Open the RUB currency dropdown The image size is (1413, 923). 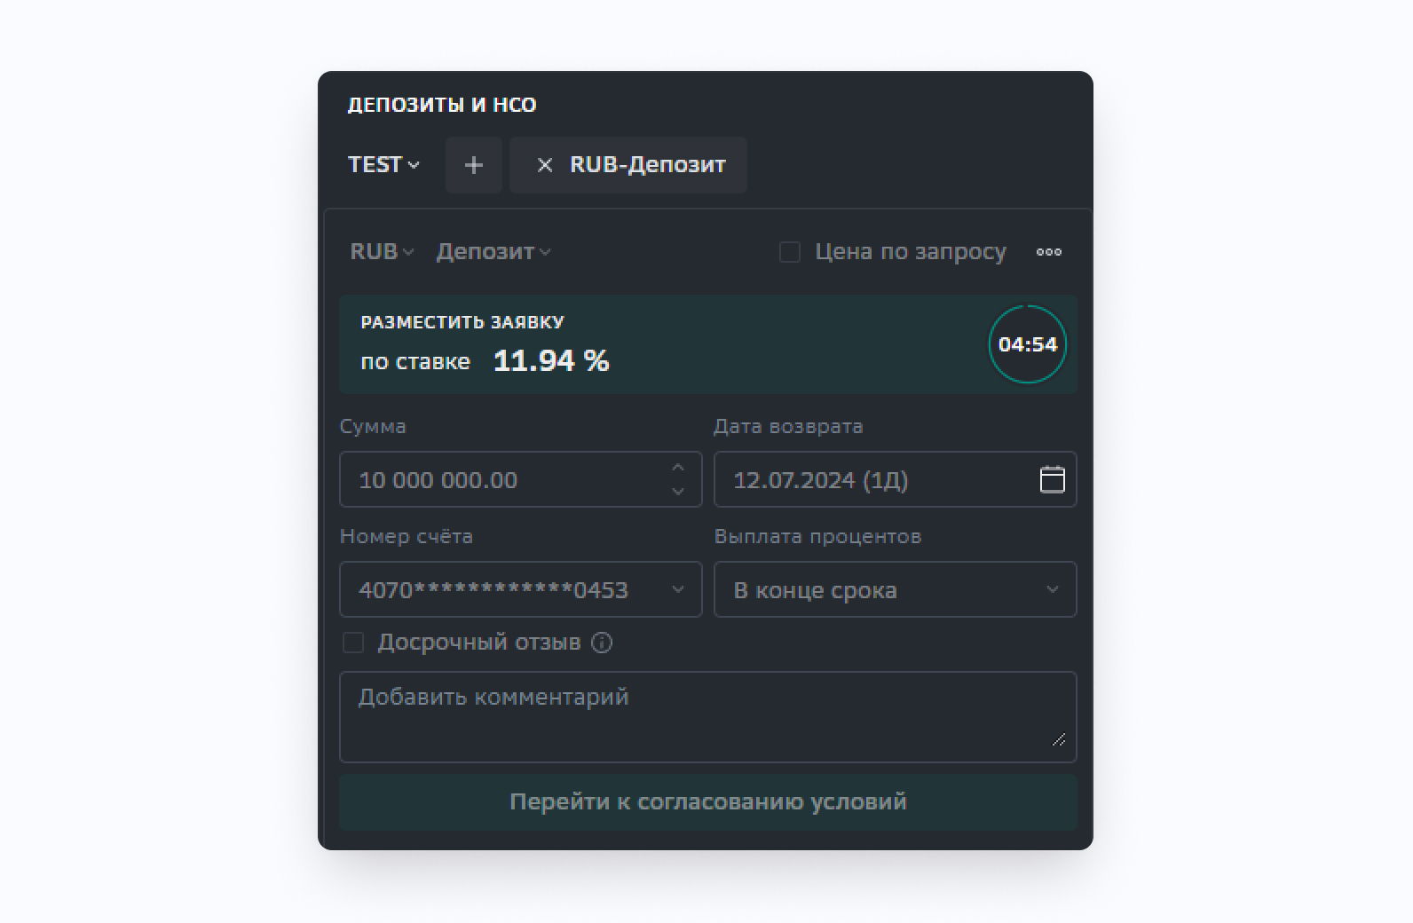(382, 252)
